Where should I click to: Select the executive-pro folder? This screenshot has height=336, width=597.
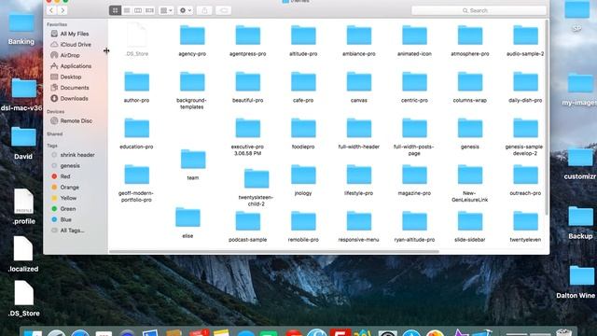pyautogui.click(x=247, y=136)
